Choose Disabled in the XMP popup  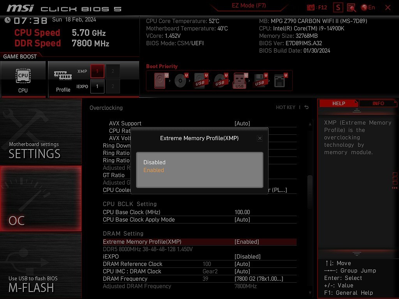154,162
